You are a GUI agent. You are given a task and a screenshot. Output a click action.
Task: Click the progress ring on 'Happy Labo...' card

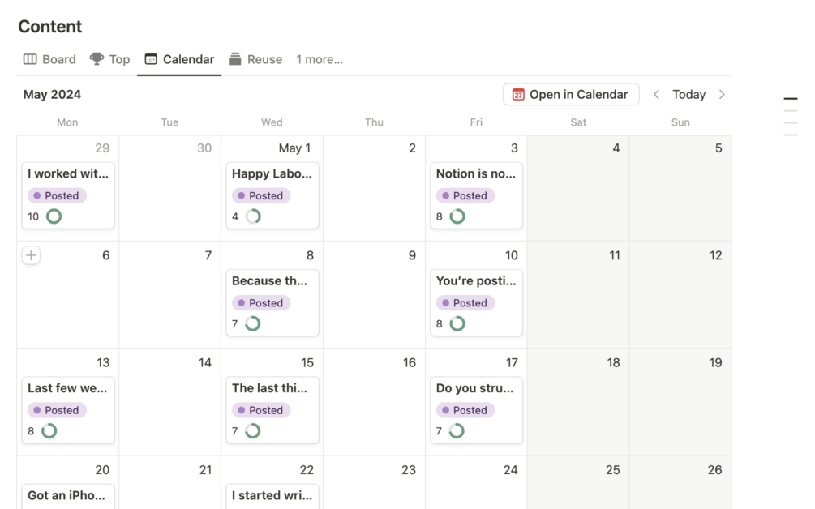pos(253,216)
